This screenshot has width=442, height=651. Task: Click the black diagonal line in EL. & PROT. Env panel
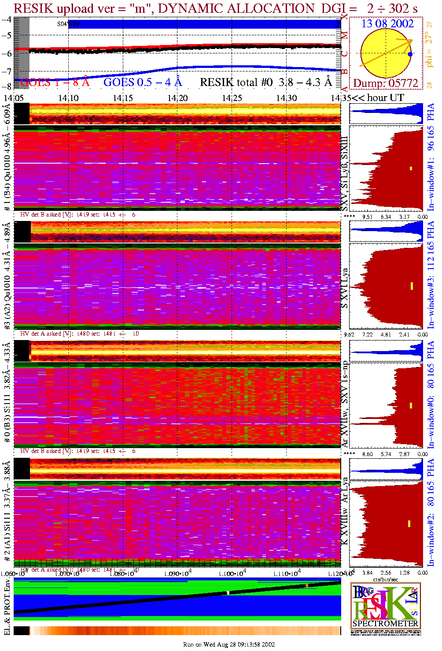click(176, 598)
